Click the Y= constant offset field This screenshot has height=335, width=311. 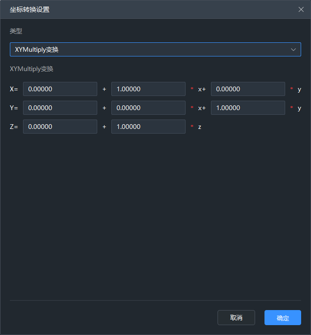point(60,108)
